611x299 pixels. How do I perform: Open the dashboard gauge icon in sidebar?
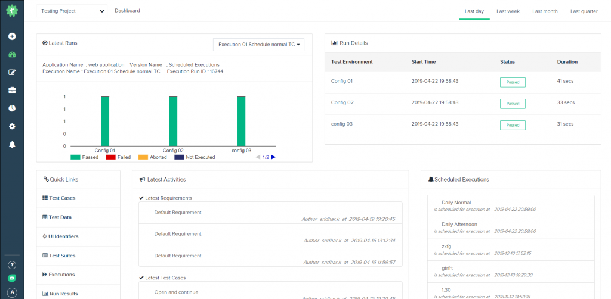12,54
